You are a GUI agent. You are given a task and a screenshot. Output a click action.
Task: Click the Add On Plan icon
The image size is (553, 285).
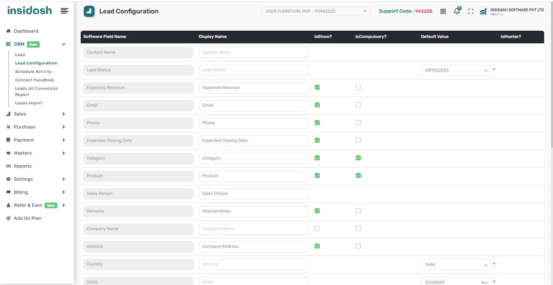click(8, 218)
